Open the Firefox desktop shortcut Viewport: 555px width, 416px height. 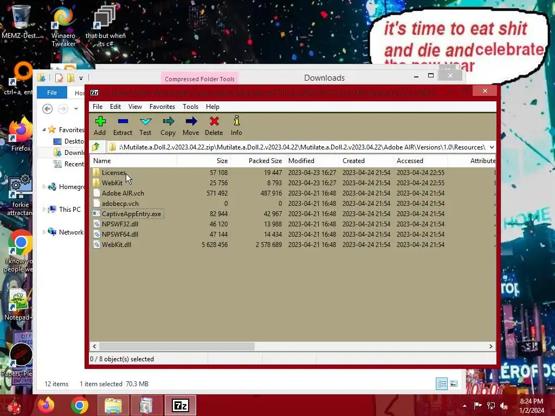[x=21, y=135]
